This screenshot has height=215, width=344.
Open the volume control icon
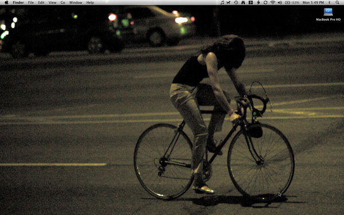click(x=280, y=2)
